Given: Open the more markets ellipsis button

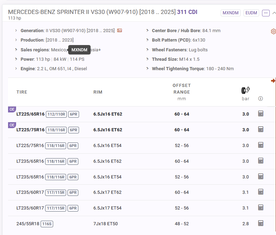Looking at the screenshot, I should (x=266, y=13).
